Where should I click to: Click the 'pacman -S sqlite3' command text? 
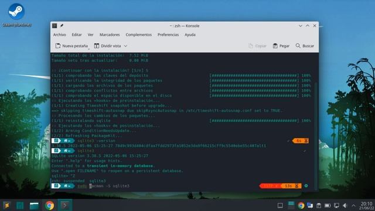click(110, 186)
